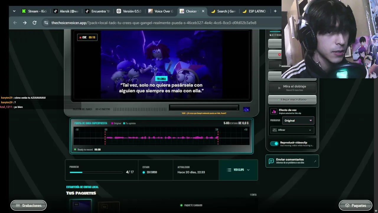This screenshot has width=378, height=213.
Task: Click the Tu opinión legend swatch
Action: [124, 123]
